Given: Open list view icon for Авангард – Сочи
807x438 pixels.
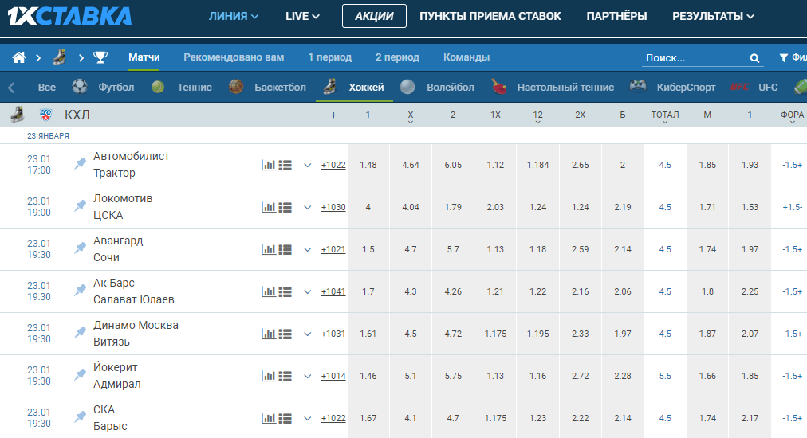Looking at the screenshot, I should pos(285,249).
